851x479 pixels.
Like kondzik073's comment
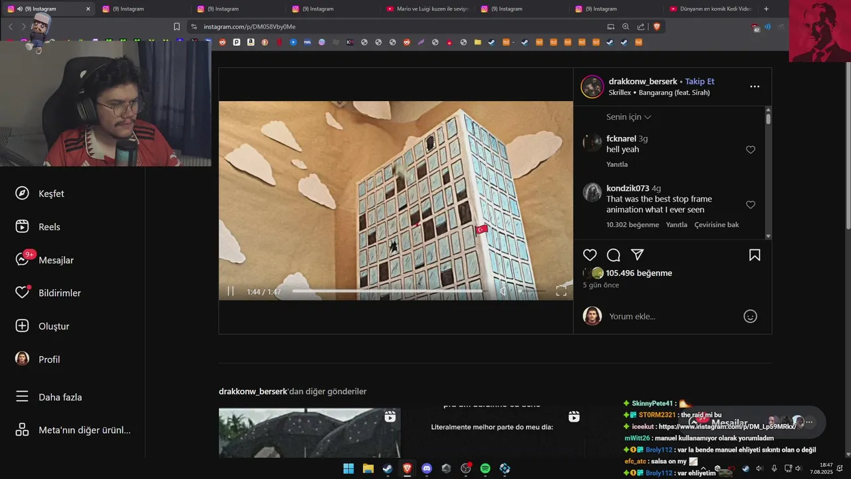pyautogui.click(x=751, y=205)
